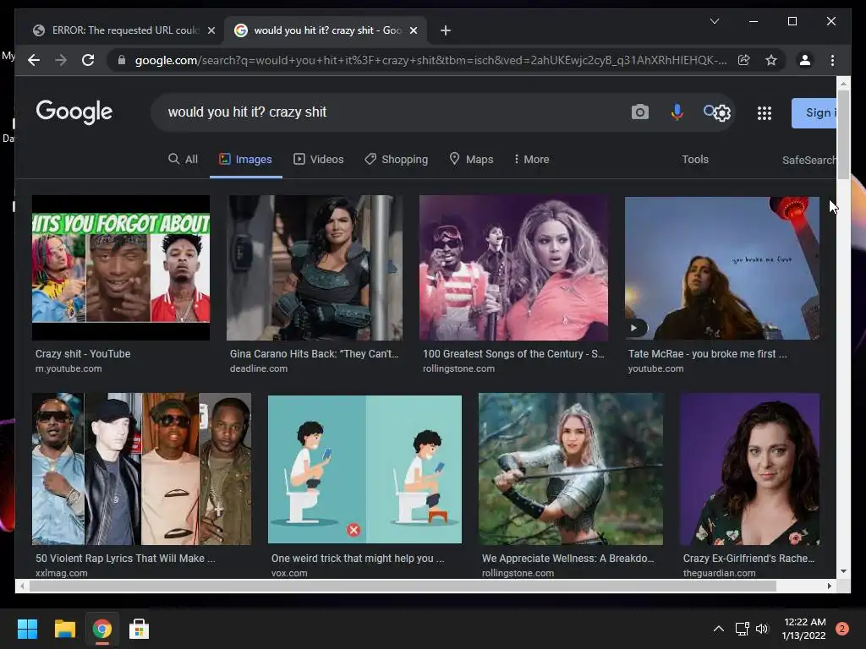Viewport: 866px width, 649px height.
Task: Open the Tate McRae video thumbnail
Action: click(722, 268)
